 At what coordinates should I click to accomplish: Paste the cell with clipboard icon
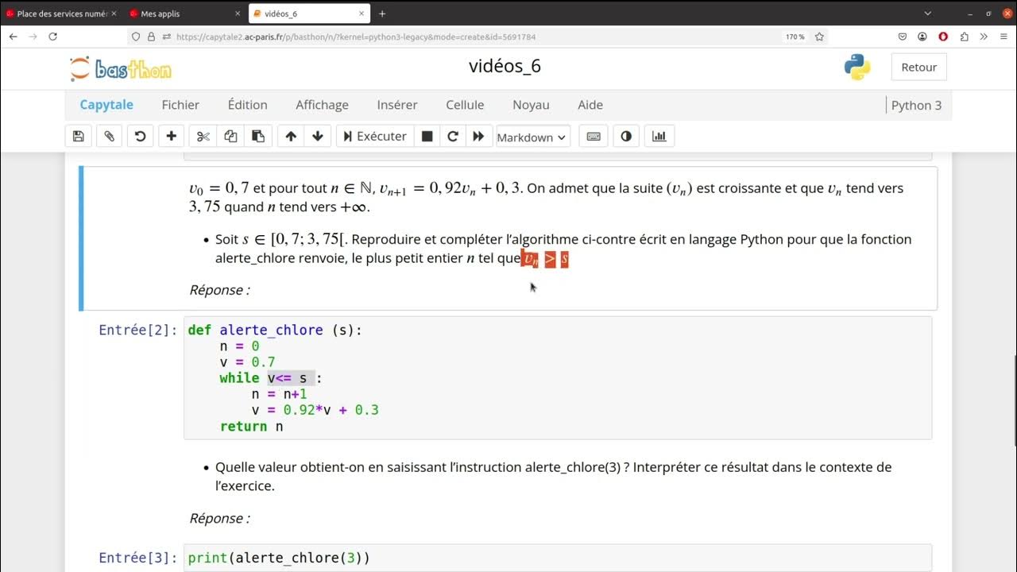pos(257,137)
